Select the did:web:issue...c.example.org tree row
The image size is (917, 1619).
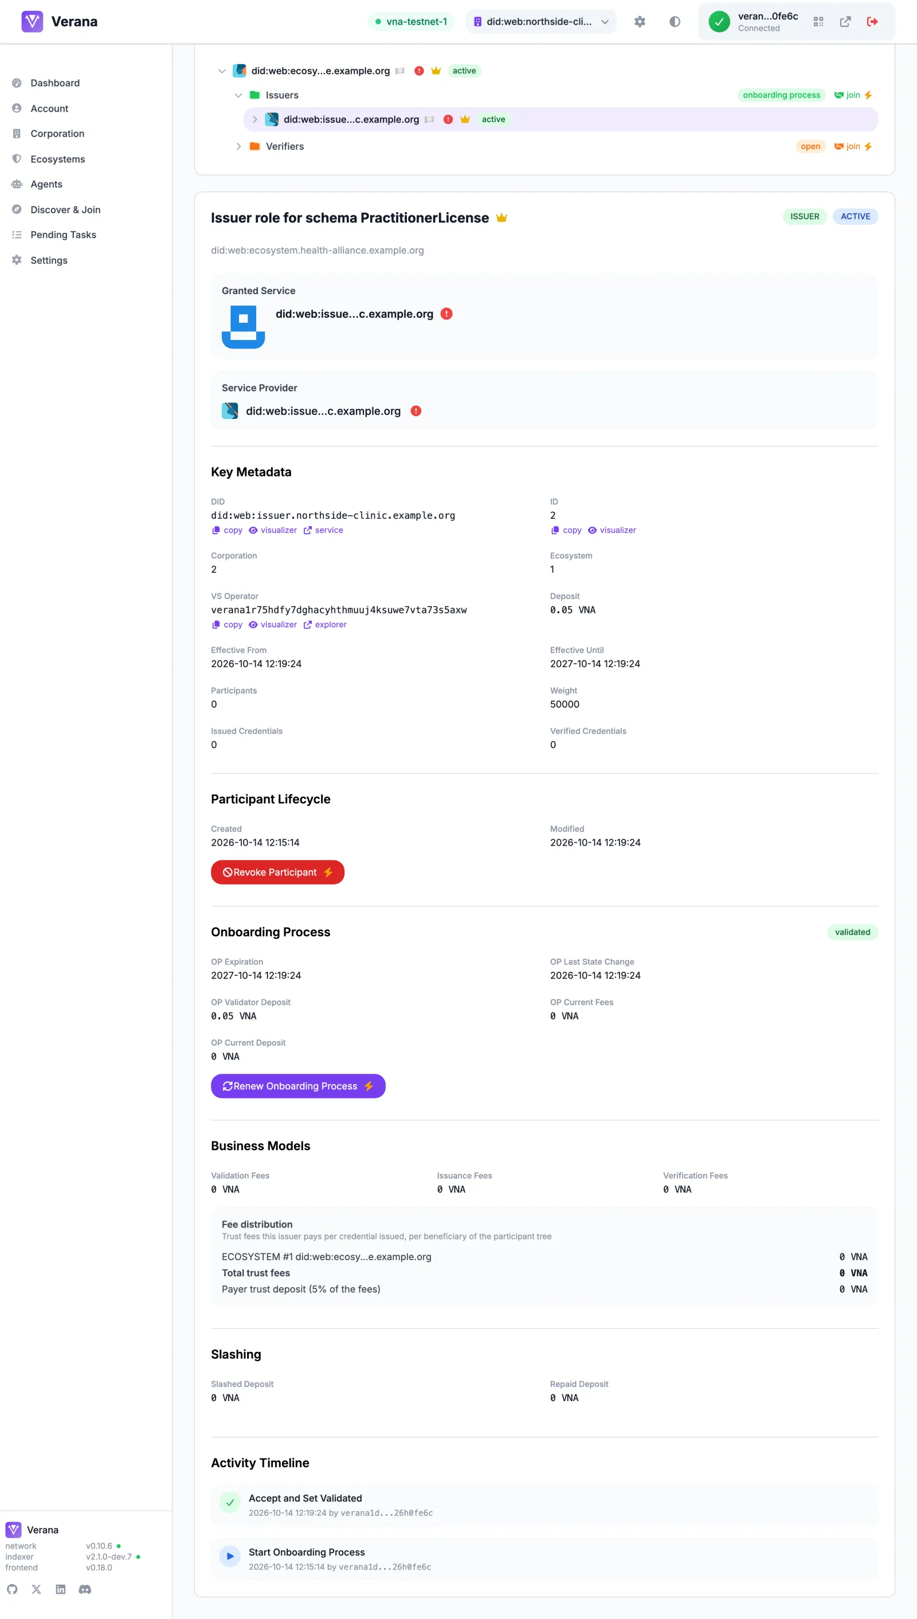(561, 120)
